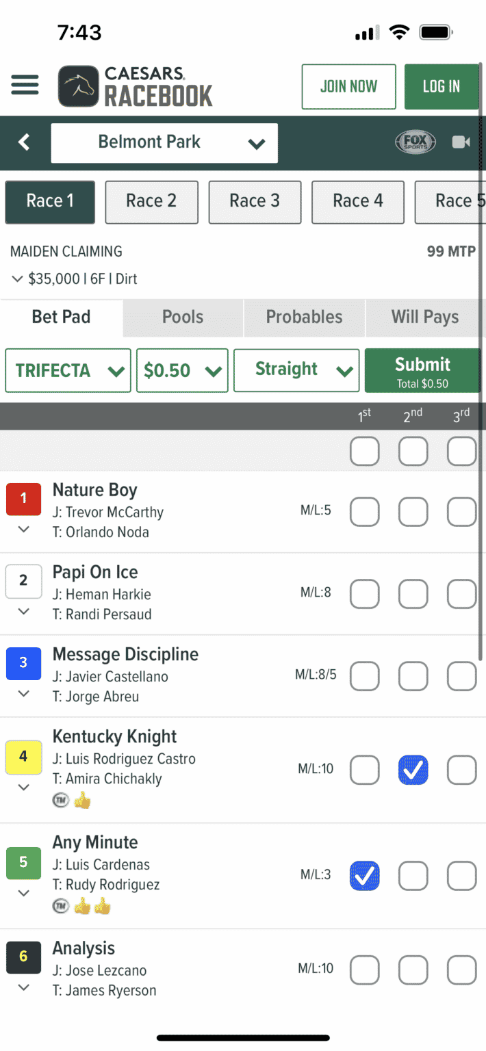Switch to the Probables tab
The width and height of the screenshot is (486, 1051).
(x=304, y=317)
